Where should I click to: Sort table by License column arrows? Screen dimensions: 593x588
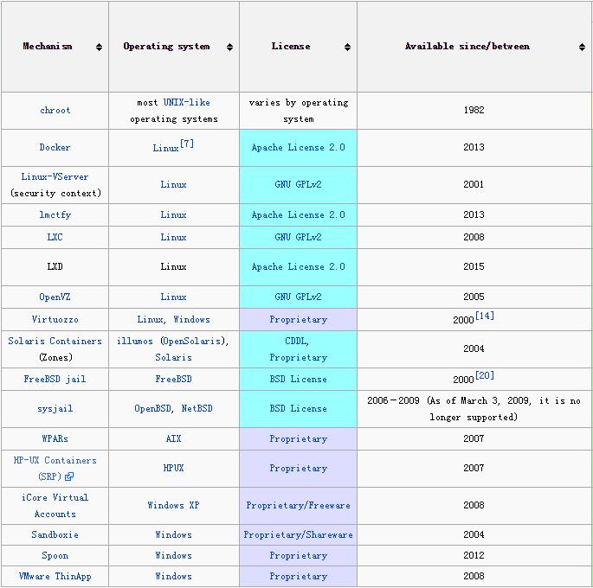click(x=347, y=48)
